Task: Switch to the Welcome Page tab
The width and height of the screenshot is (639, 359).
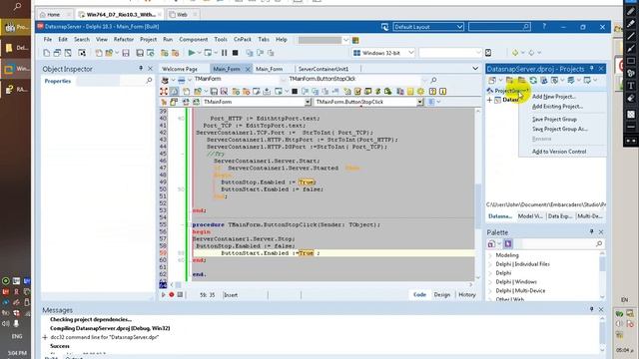Action: point(180,69)
